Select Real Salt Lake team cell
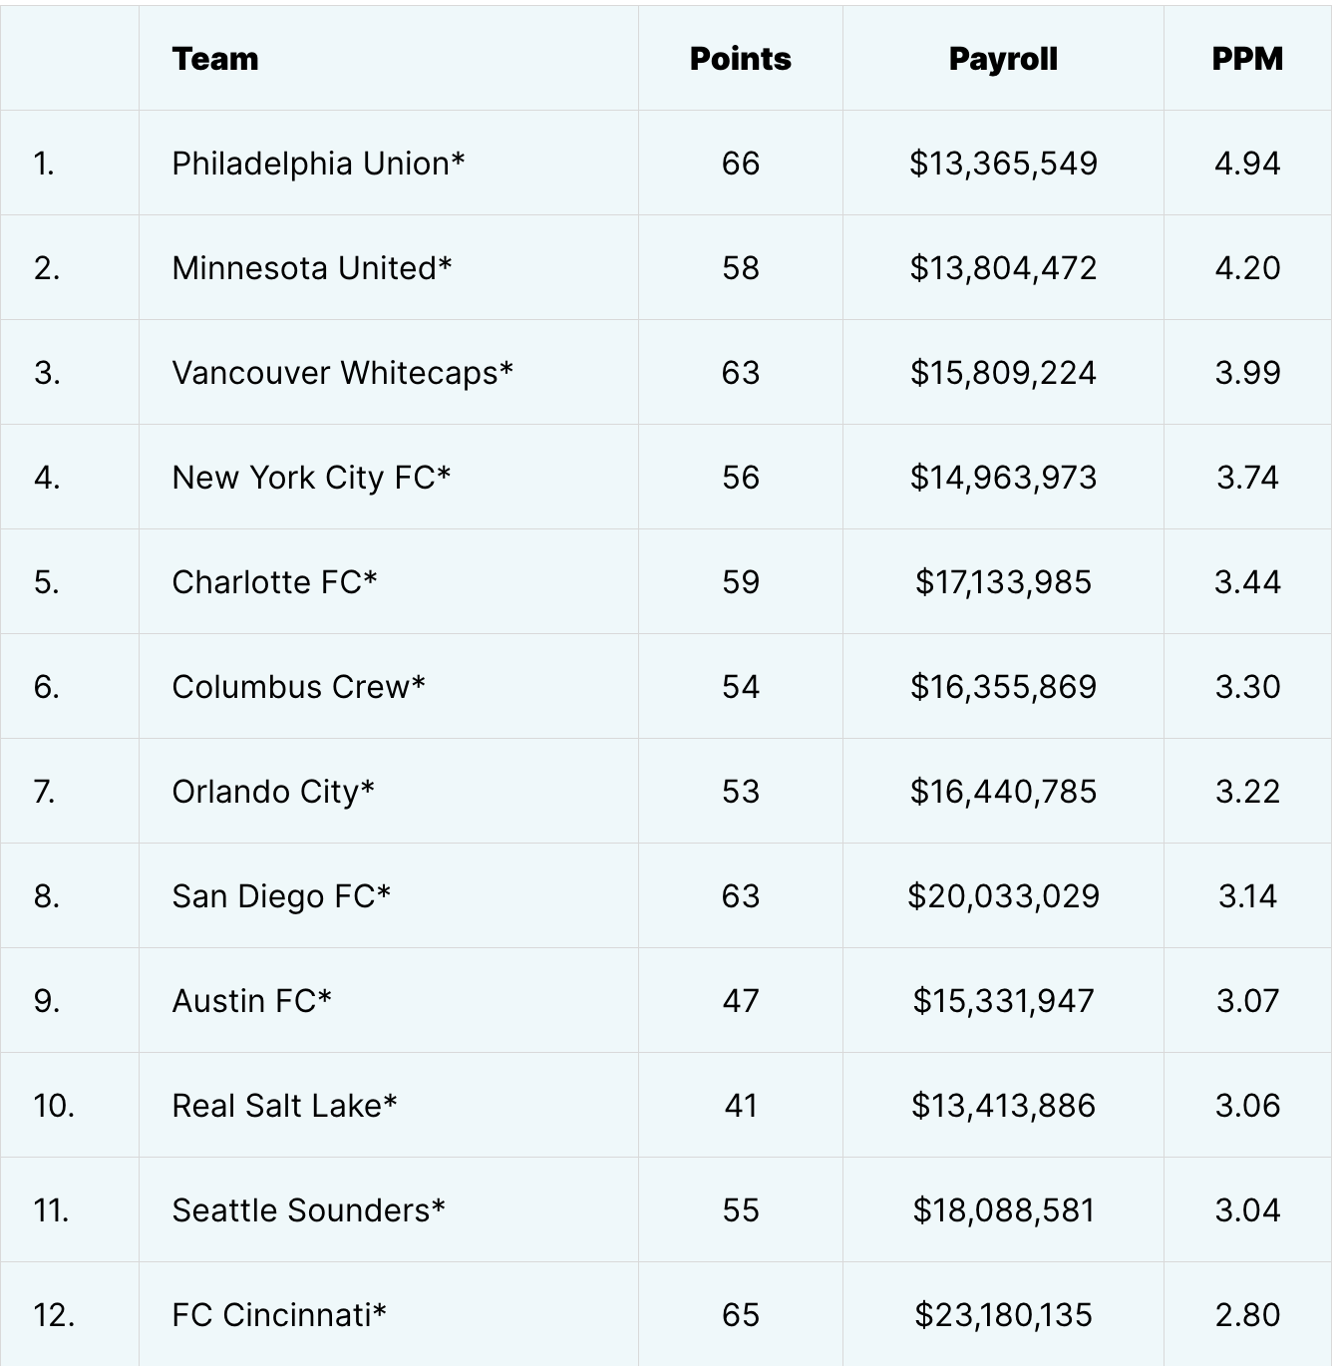Viewport: 1334px width, 1366px height. (x=284, y=1106)
